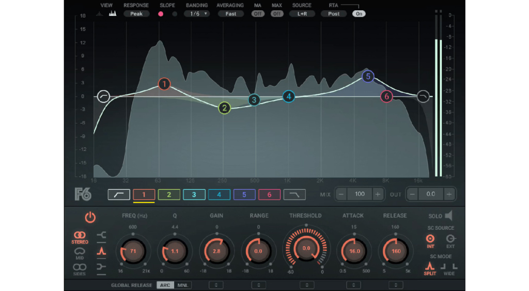
Task: Select the dark slope option
Action: pos(175,14)
